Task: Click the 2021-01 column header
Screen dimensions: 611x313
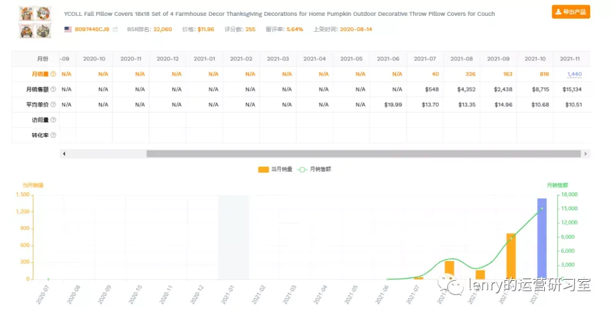Action: (x=204, y=59)
